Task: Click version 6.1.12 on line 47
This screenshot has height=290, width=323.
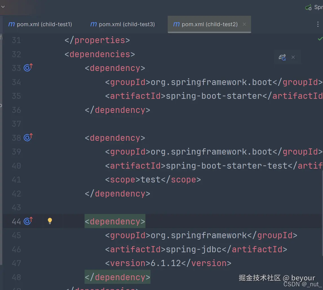Action: (168, 263)
